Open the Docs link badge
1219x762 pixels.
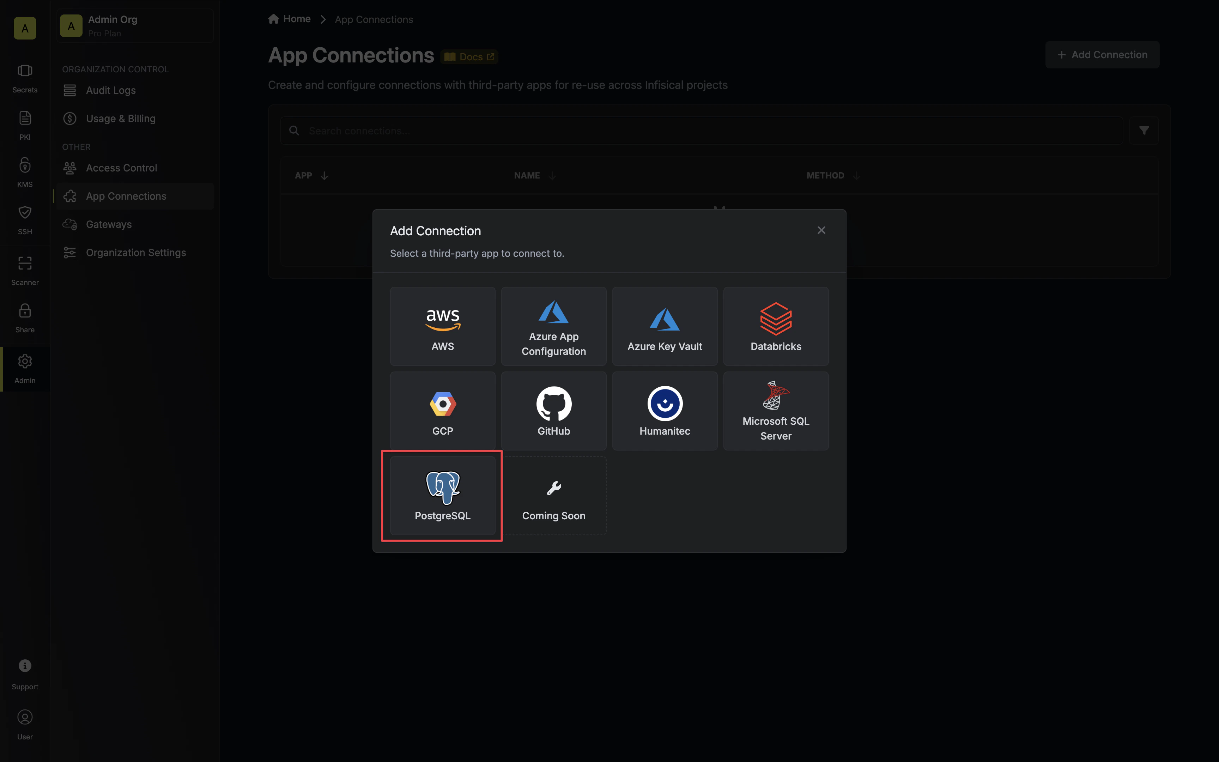[469, 57]
